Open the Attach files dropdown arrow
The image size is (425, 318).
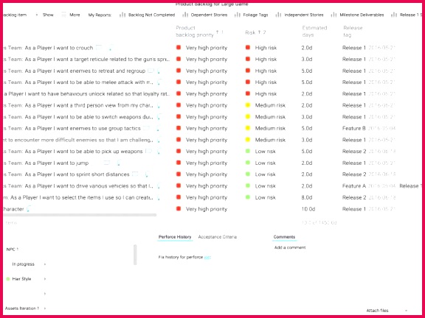point(406,311)
